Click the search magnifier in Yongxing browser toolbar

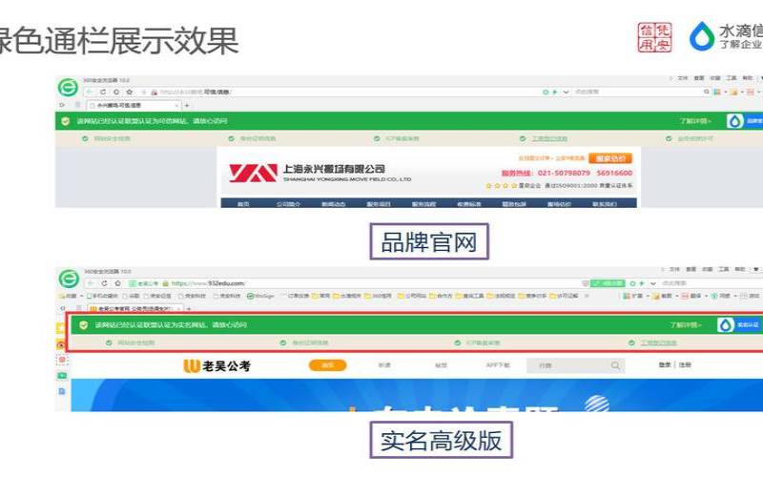point(707,92)
